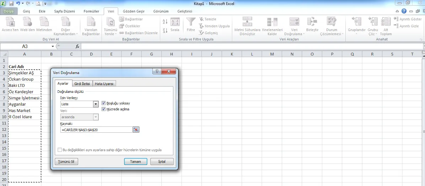Open the Formüller ribbon tab
Viewport: 425px width, 186px height.
[91, 11]
